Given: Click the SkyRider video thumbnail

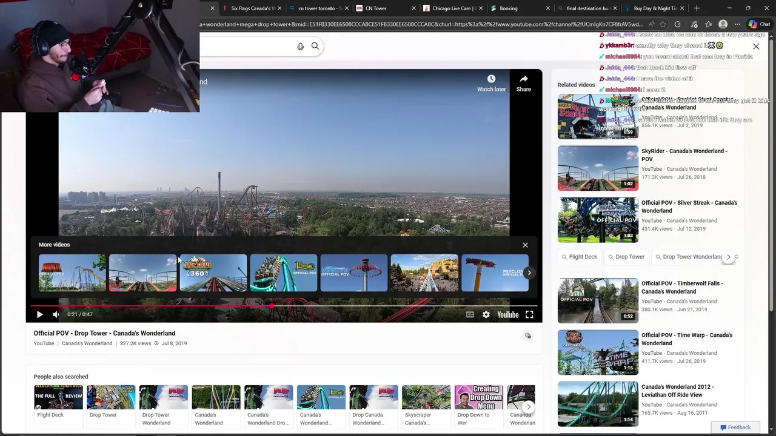Looking at the screenshot, I should (598, 168).
